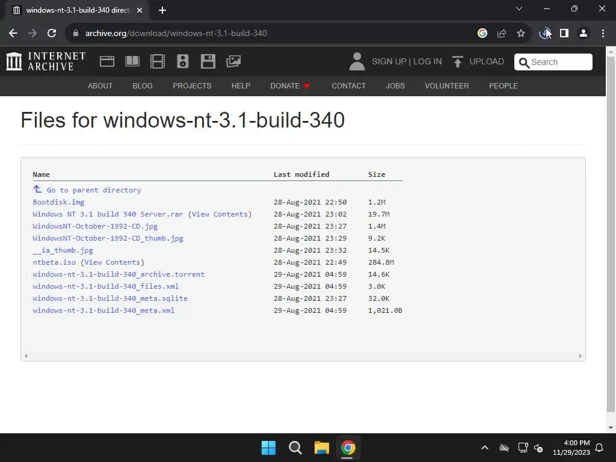The height and width of the screenshot is (462, 616).
Task: Click LOG IN link
Action: pyautogui.click(x=428, y=62)
